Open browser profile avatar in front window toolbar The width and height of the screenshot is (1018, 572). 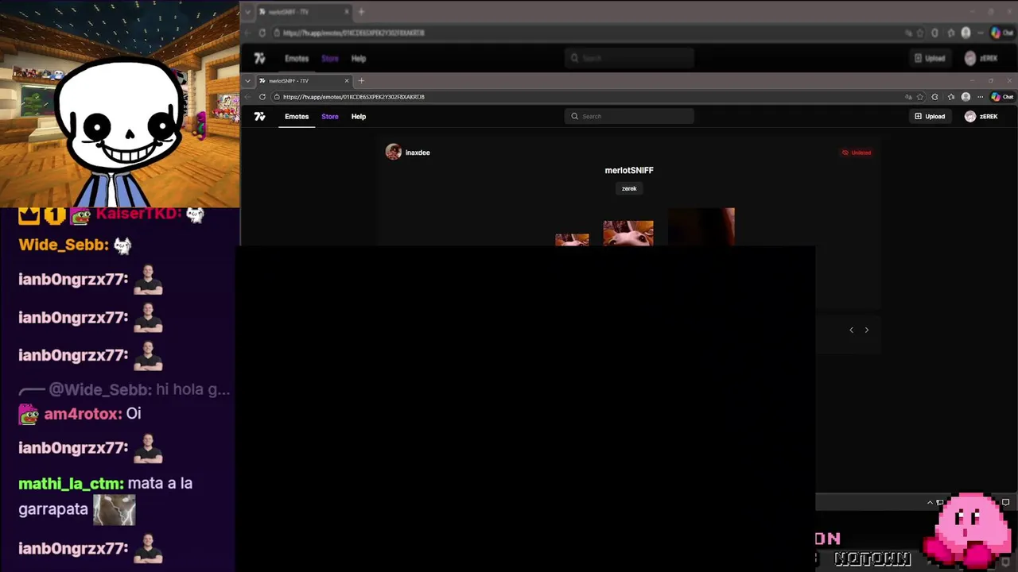(966, 97)
